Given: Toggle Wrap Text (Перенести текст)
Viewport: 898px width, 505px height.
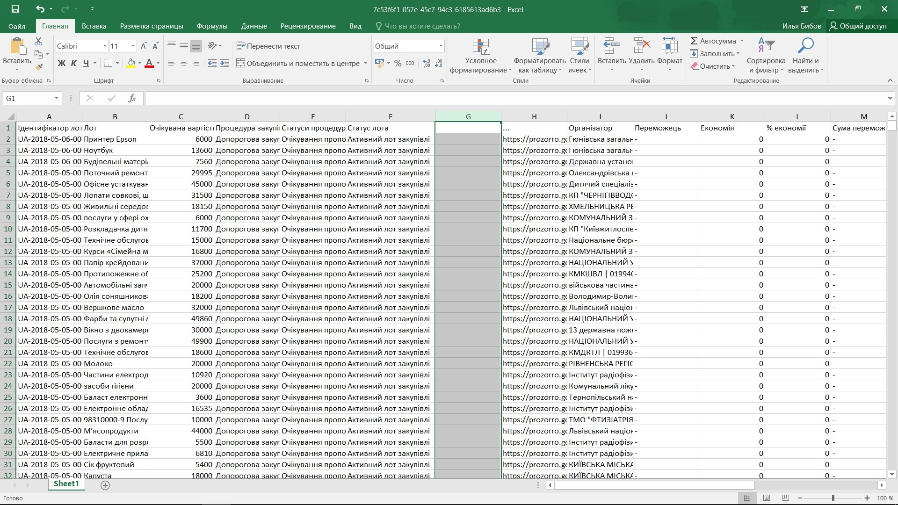Looking at the screenshot, I should (x=268, y=46).
